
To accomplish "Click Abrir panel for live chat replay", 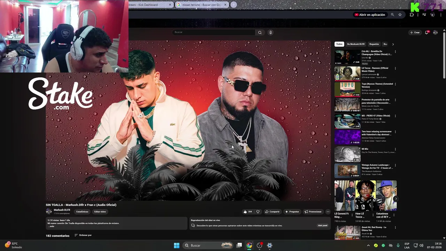I will [323, 226].
